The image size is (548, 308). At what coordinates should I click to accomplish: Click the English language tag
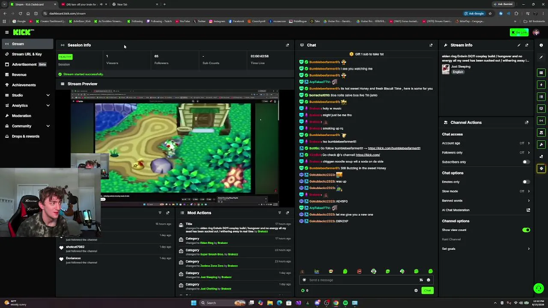458,72
